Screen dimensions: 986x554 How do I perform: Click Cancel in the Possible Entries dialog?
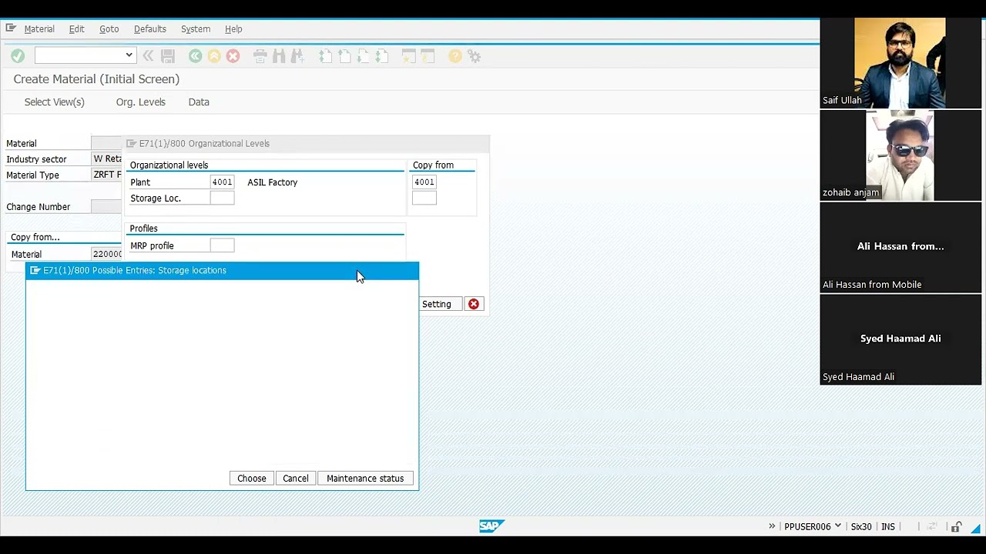(295, 478)
